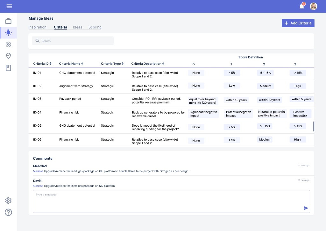The image size is (326, 231).
Task: Click the search magnifier icon
Action: 37,41
